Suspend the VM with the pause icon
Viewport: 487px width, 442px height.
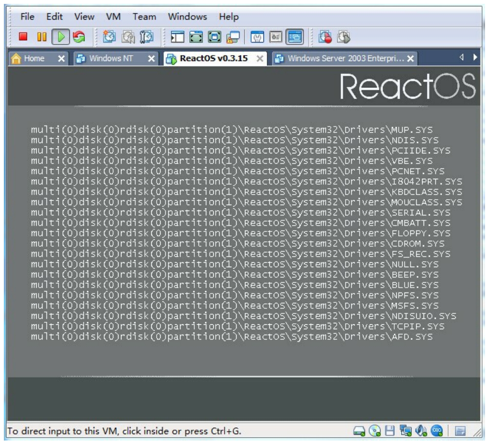(x=41, y=37)
